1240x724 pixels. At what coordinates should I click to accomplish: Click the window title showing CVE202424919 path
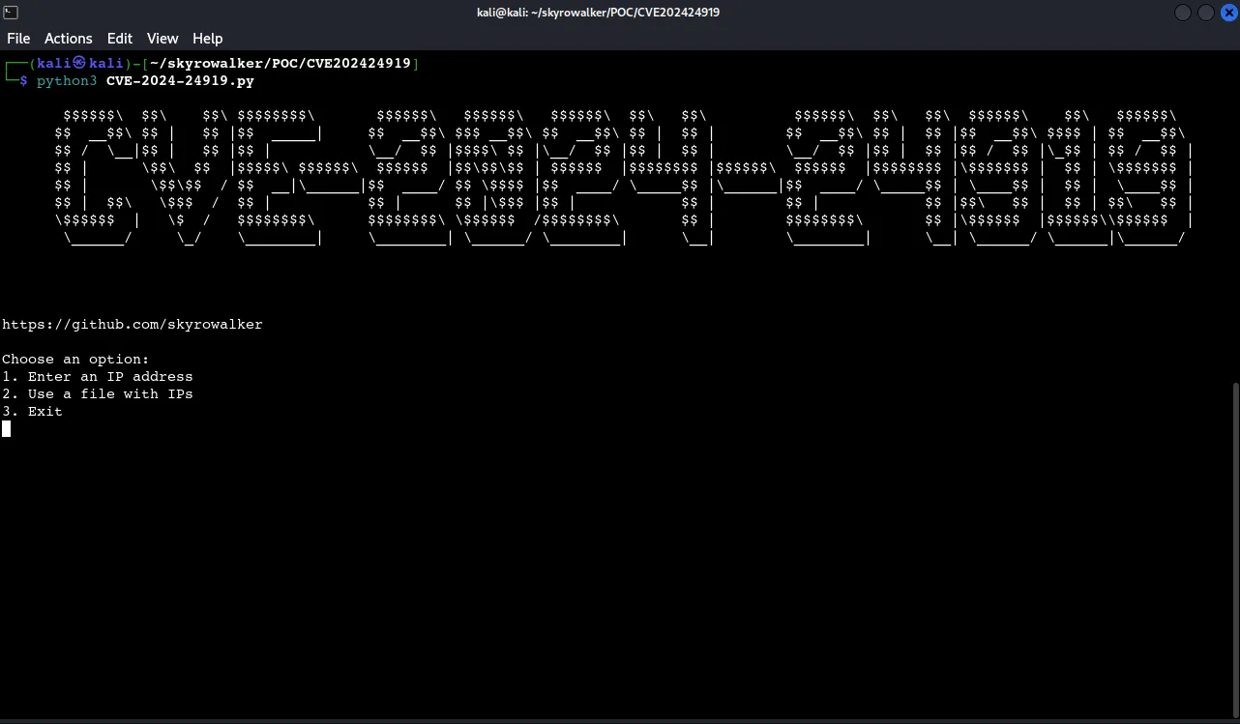click(598, 12)
